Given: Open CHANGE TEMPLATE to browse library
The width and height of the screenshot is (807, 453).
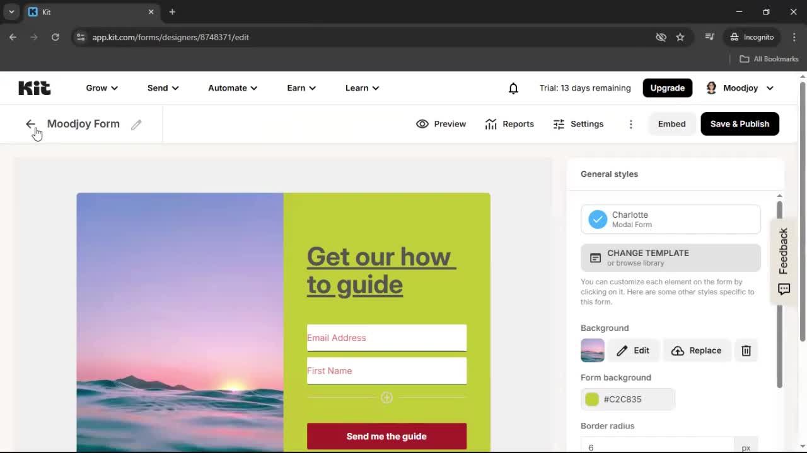Looking at the screenshot, I should [x=670, y=257].
